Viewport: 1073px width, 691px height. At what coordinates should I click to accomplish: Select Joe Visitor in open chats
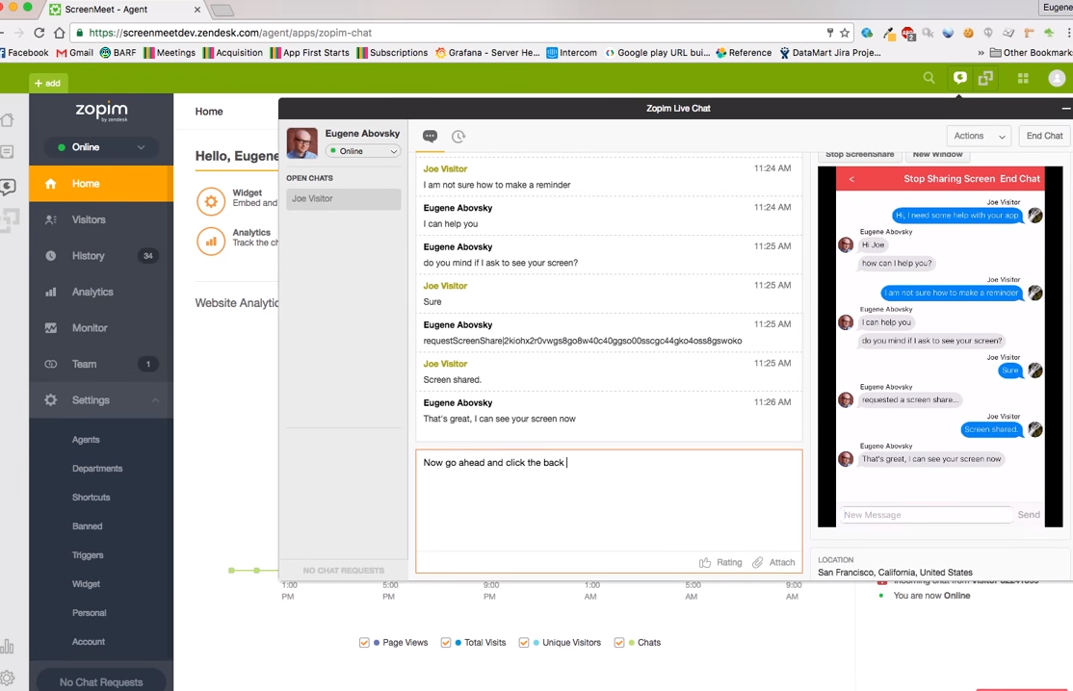coord(344,199)
